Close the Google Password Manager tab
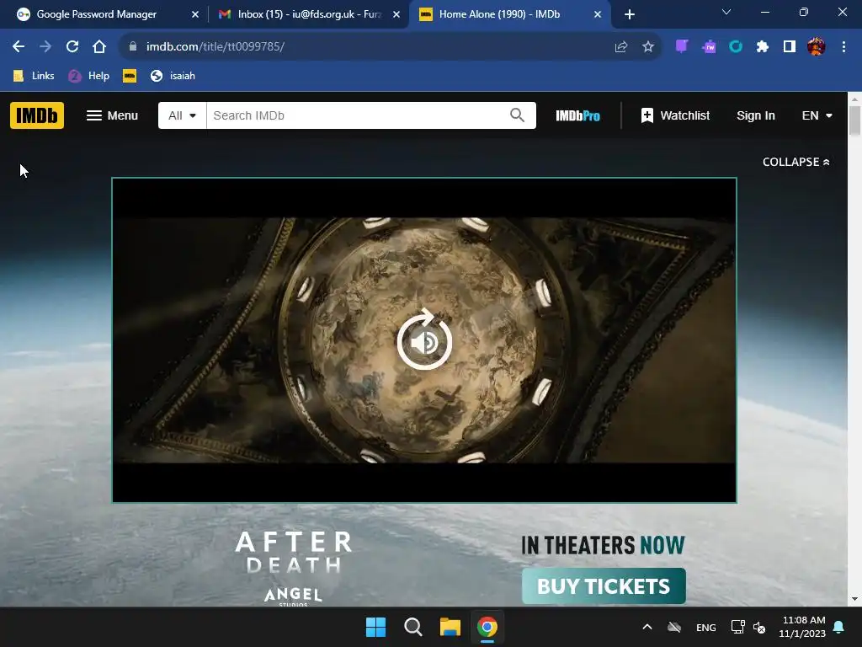 [195, 14]
